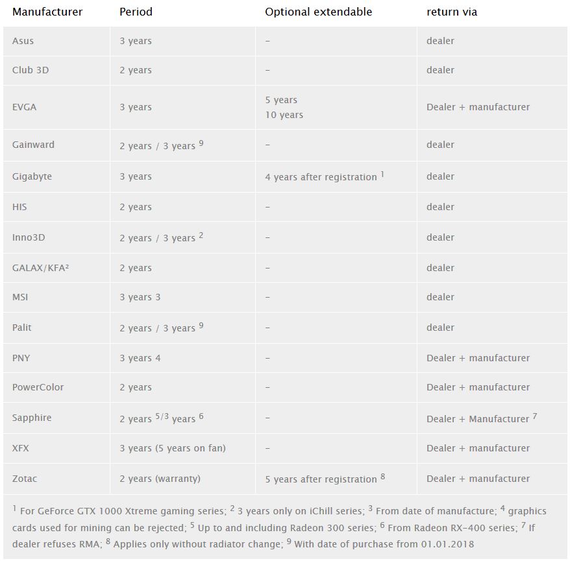The width and height of the screenshot is (570, 561).
Task: Click the "Optional extendable" column header
Action: (x=318, y=12)
